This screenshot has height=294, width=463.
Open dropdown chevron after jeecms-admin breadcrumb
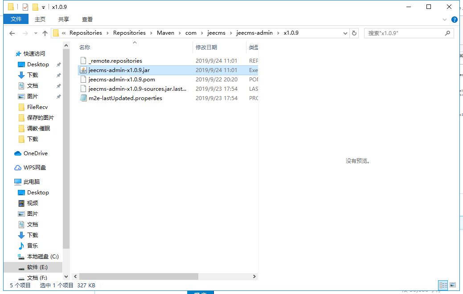(278, 33)
